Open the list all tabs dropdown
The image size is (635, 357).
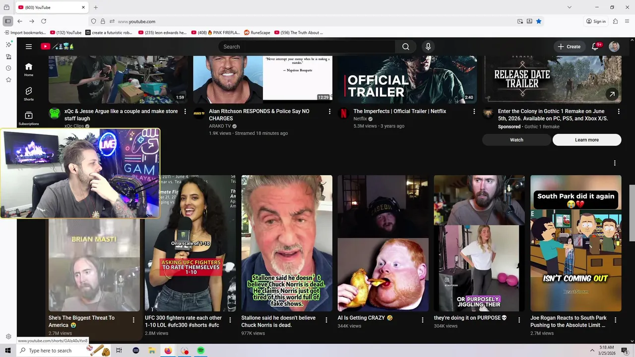(570, 7)
